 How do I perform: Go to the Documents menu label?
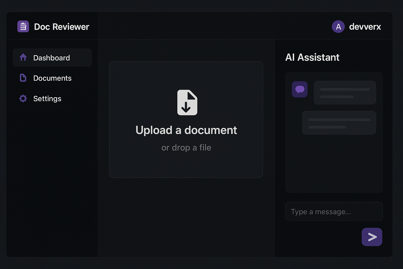52,78
